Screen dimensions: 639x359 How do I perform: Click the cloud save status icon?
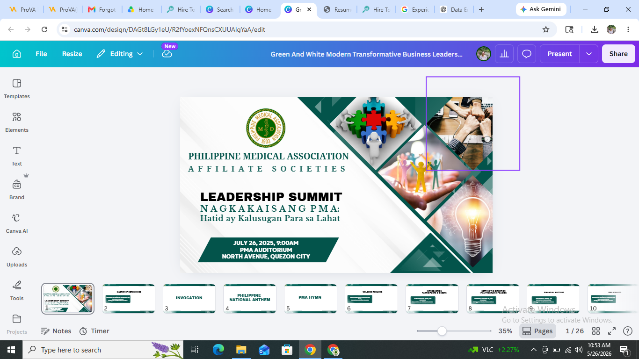coord(167,54)
